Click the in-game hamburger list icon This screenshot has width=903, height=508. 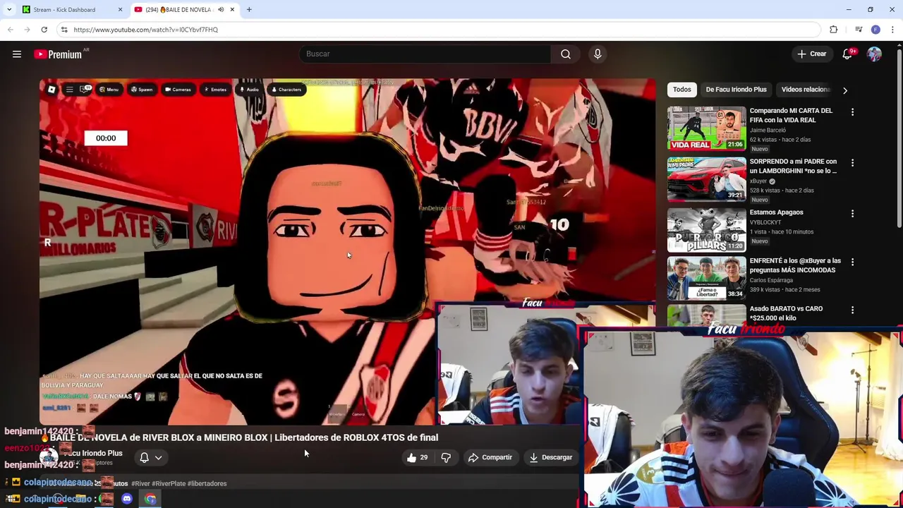click(x=69, y=90)
